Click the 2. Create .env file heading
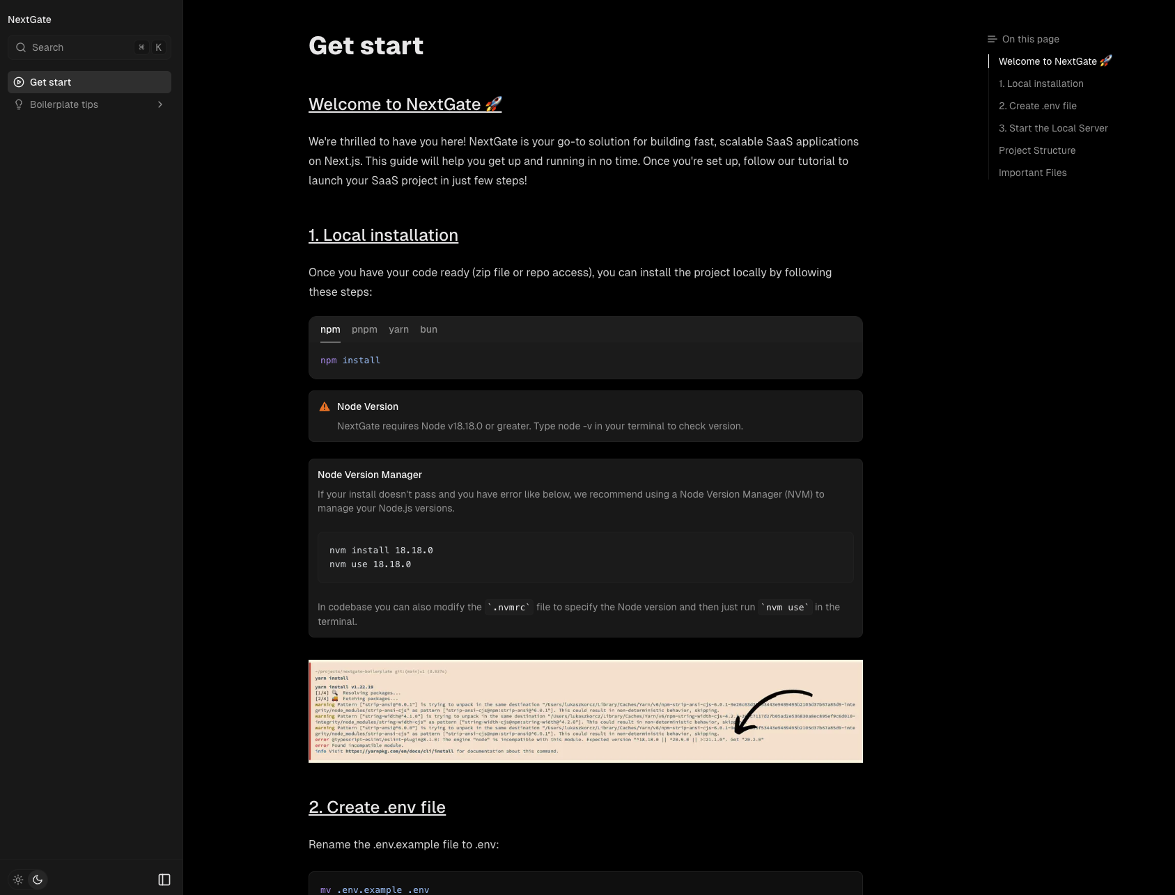The image size is (1175, 895). pyautogui.click(x=377, y=807)
